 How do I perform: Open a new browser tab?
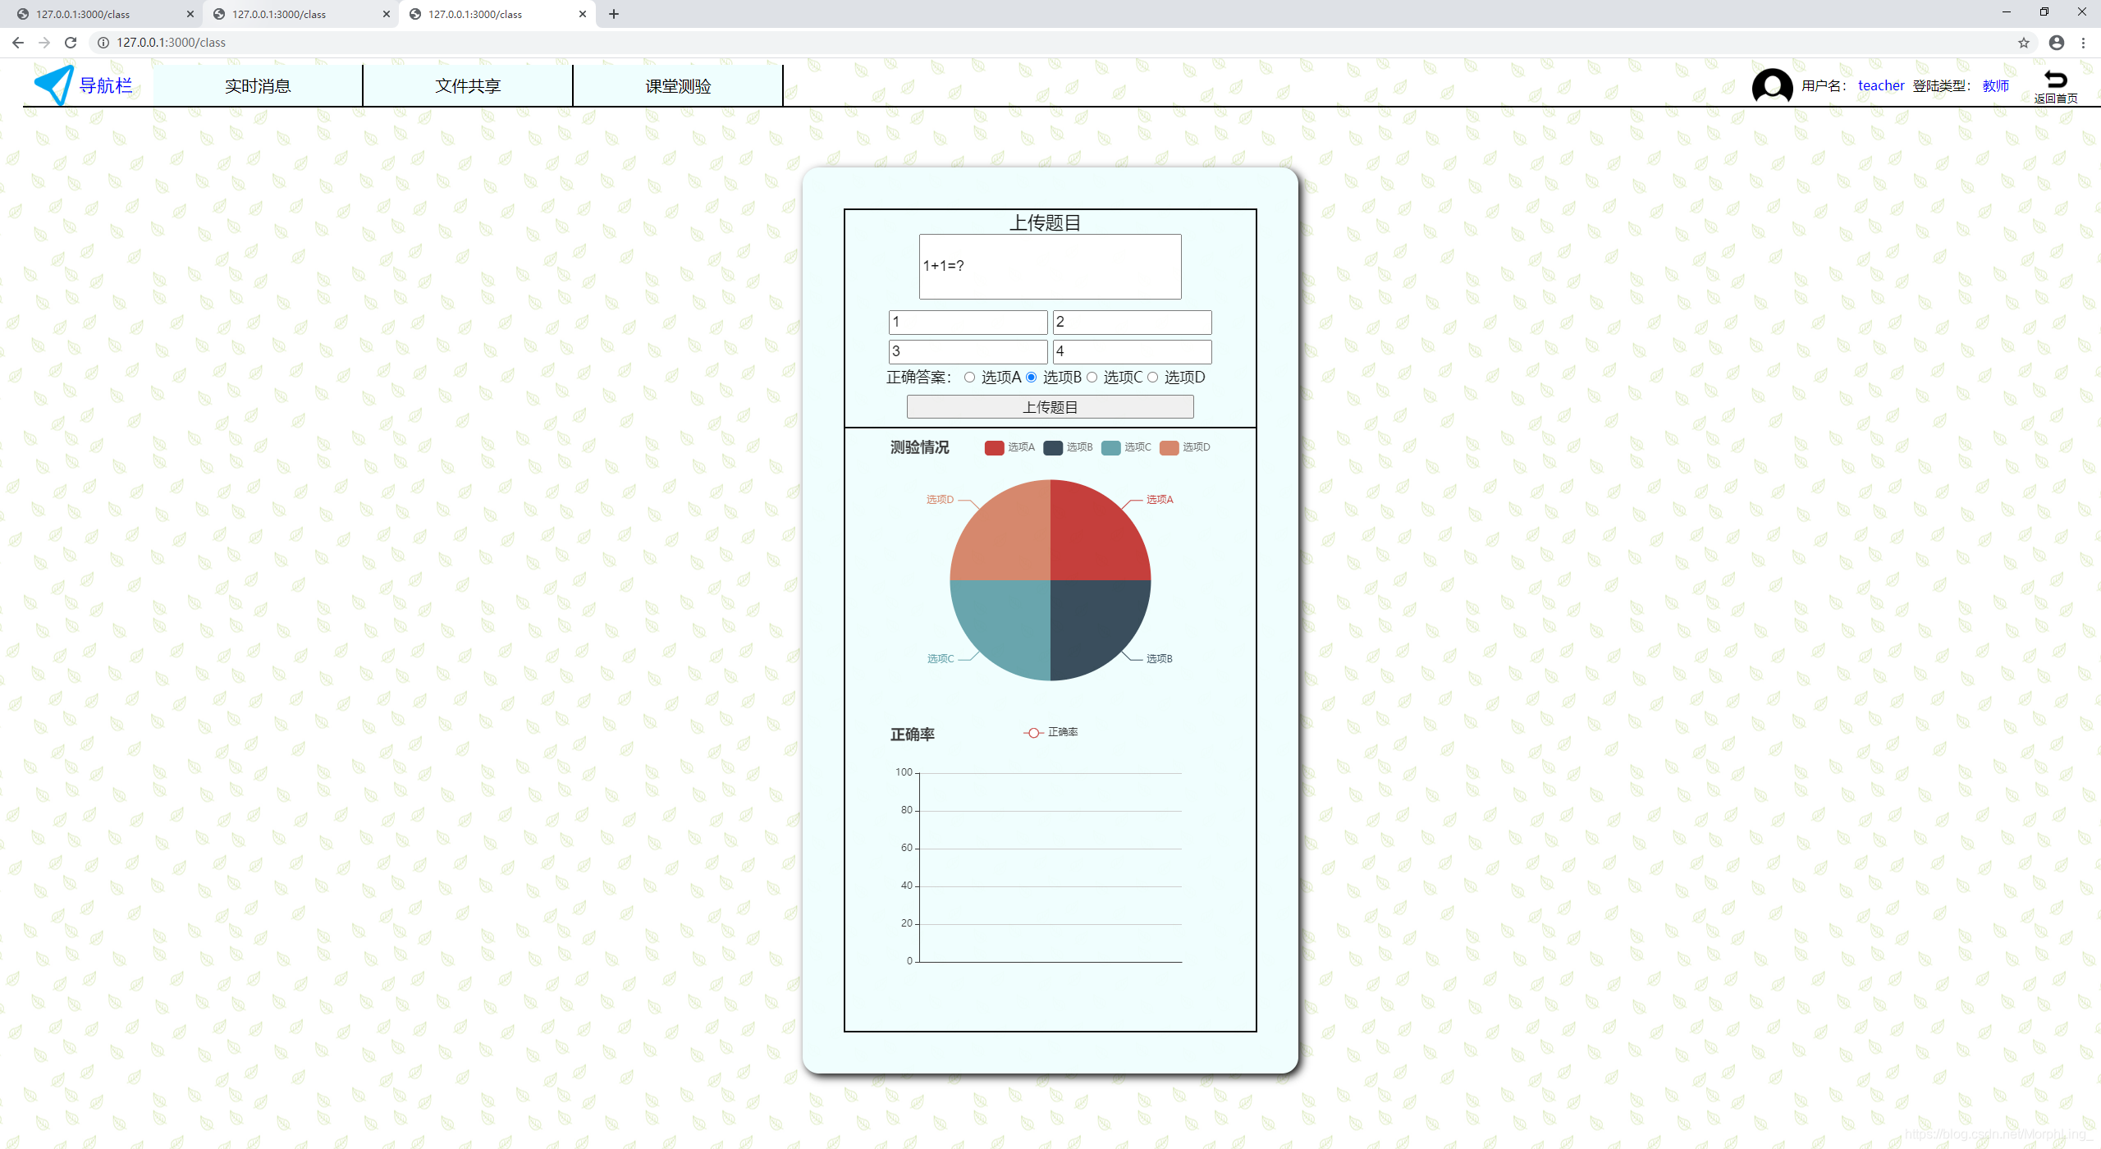click(x=614, y=14)
